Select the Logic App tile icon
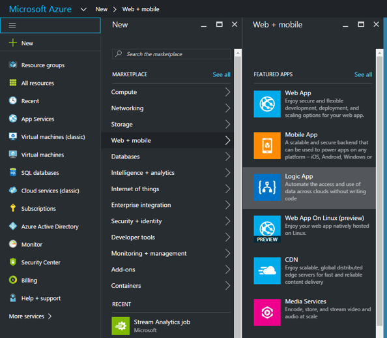 coord(267,187)
